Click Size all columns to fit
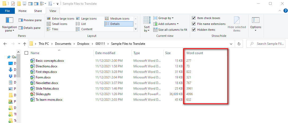The image size is (288, 123). [170, 30]
